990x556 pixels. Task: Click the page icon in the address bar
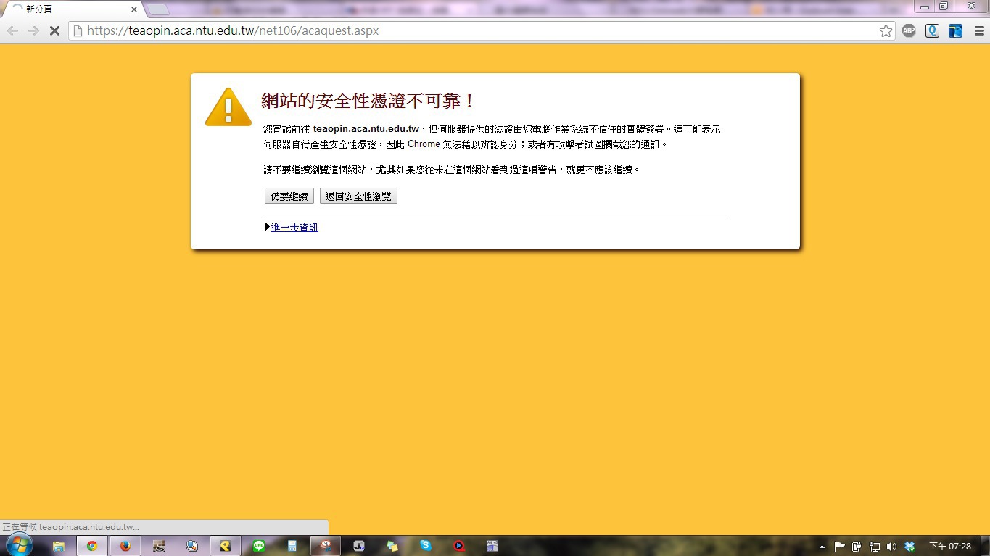tap(78, 31)
